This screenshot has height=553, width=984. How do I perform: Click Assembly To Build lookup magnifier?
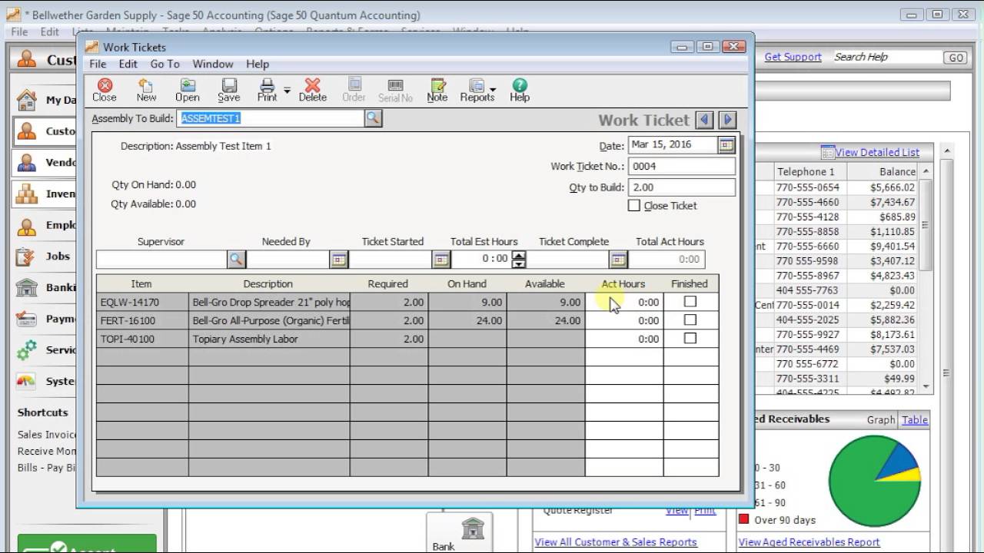373,118
